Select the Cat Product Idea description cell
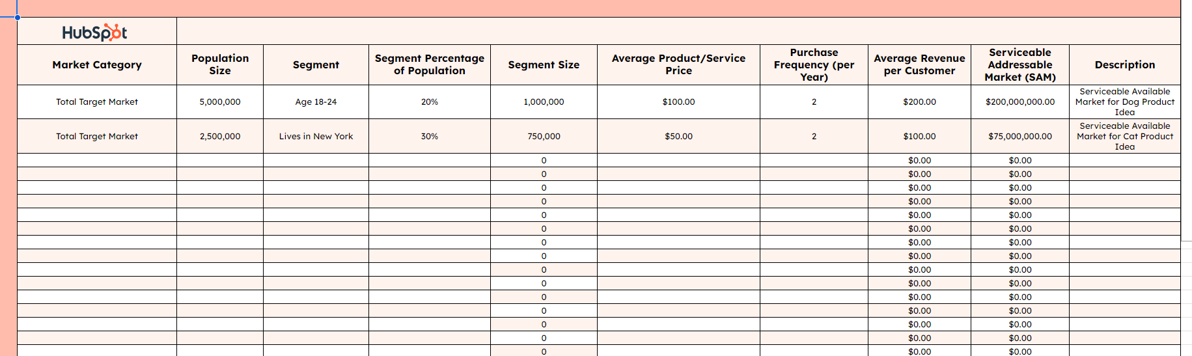1192x356 pixels. tap(1125, 137)
